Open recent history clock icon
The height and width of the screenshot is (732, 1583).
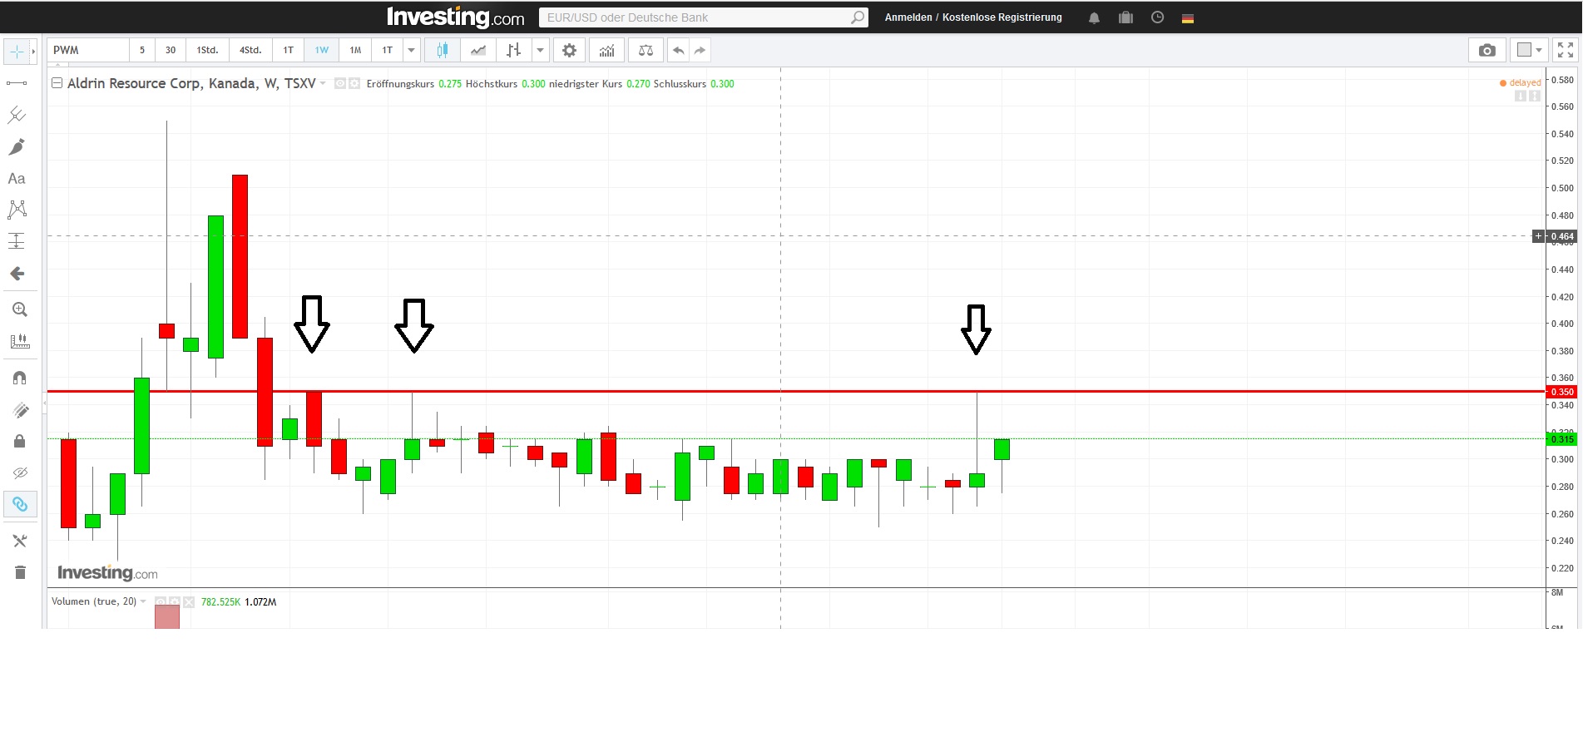pos(1157,17)
